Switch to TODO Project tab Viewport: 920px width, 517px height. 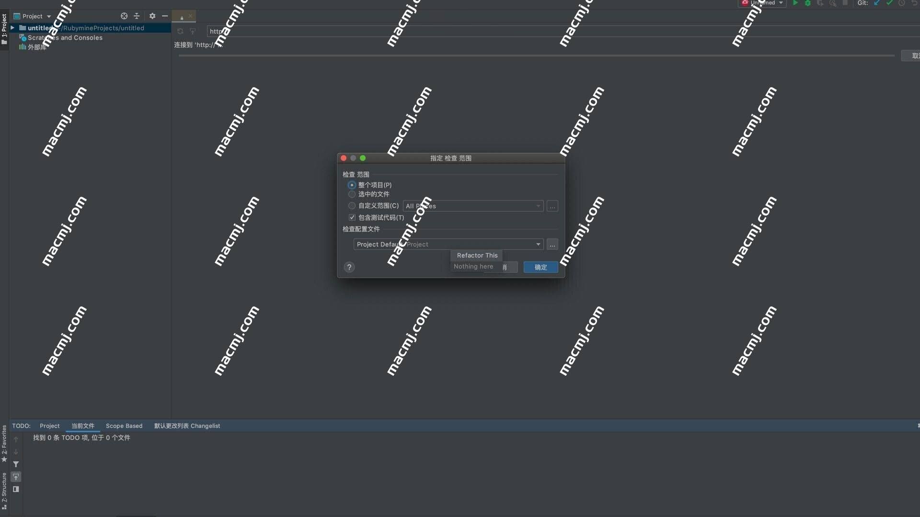[49, 426]
